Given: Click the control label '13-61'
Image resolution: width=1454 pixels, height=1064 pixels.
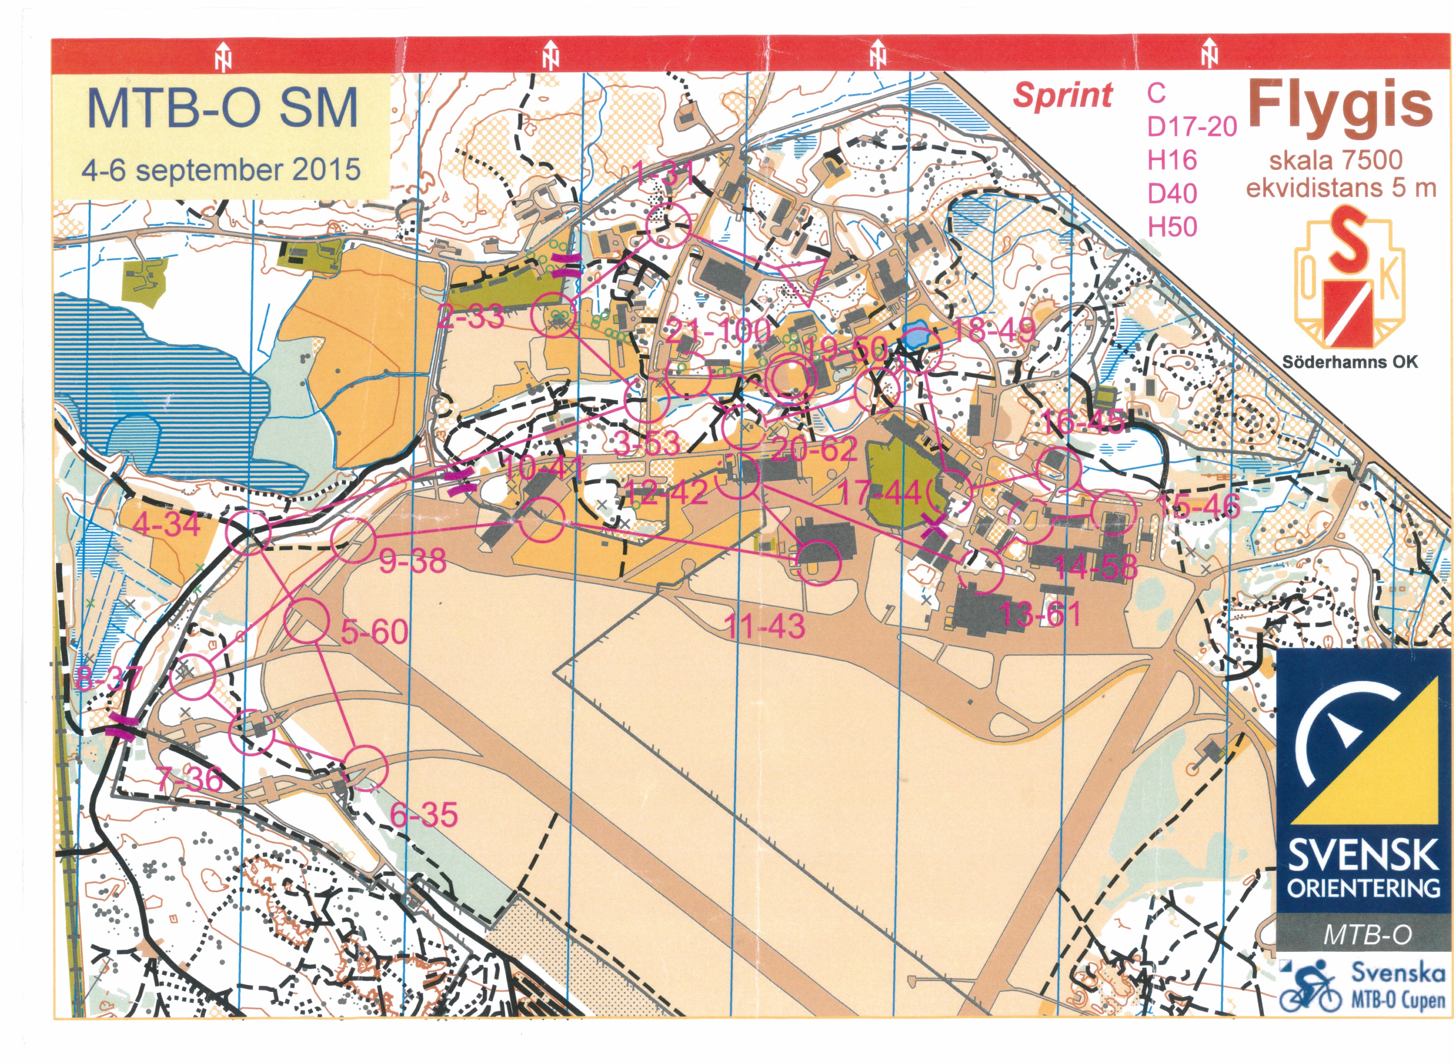Looking at the screenshot, I should tap(1040, 615).
